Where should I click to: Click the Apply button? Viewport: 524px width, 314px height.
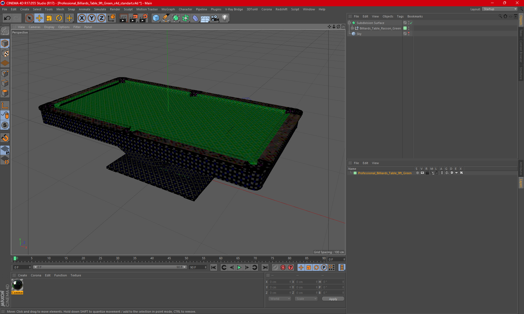point(333,299)
